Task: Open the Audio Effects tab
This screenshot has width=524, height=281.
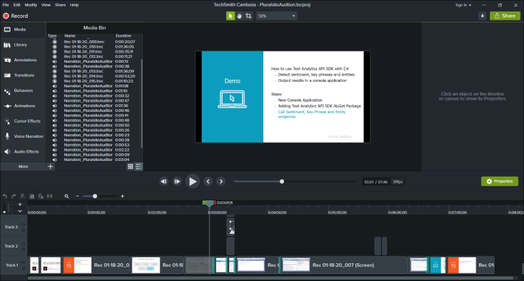Action: point(23,151)
